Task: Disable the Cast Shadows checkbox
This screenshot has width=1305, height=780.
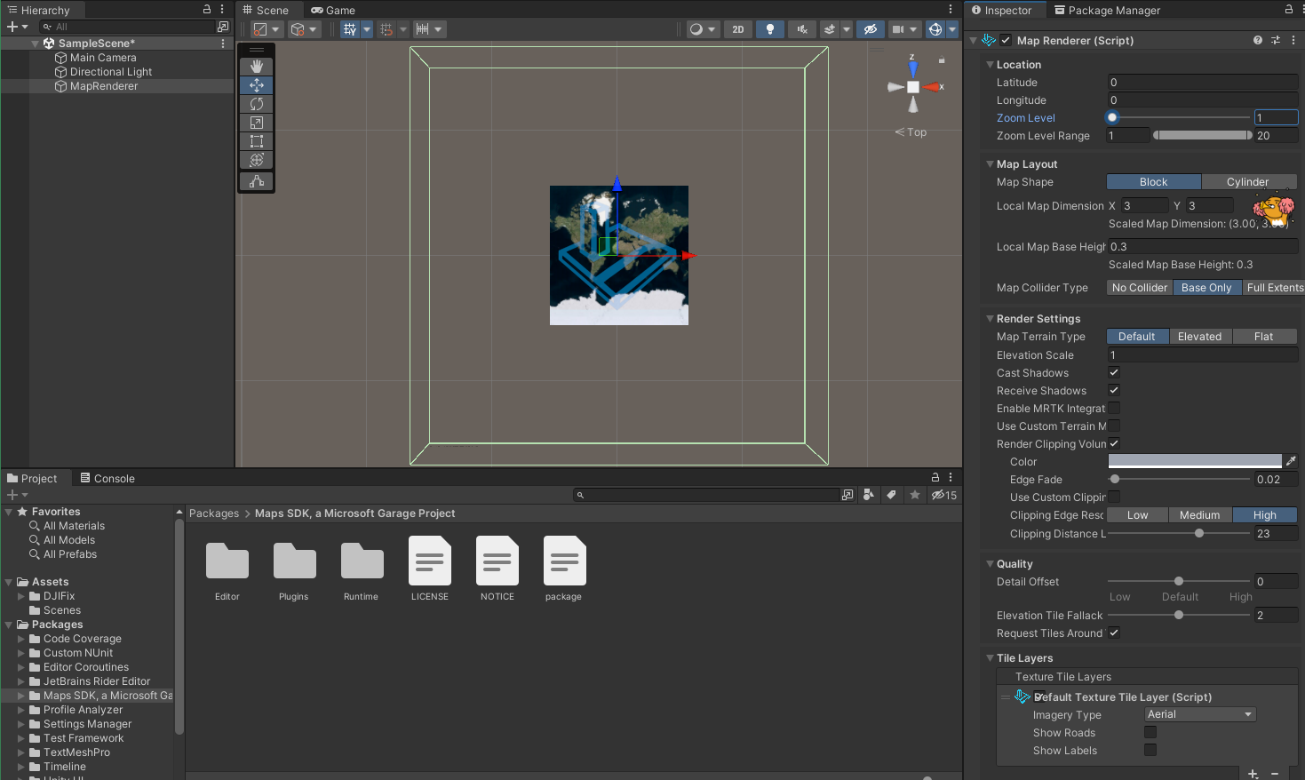Action: (1114, 372)
